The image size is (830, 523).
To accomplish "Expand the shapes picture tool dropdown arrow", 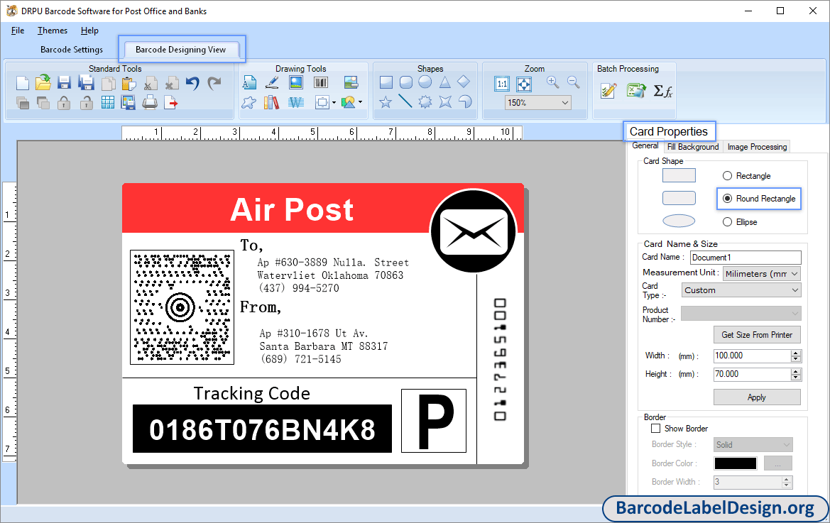I will click(361, 102).
